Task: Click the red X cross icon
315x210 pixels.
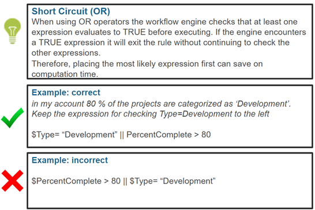Action: point(13,181)
